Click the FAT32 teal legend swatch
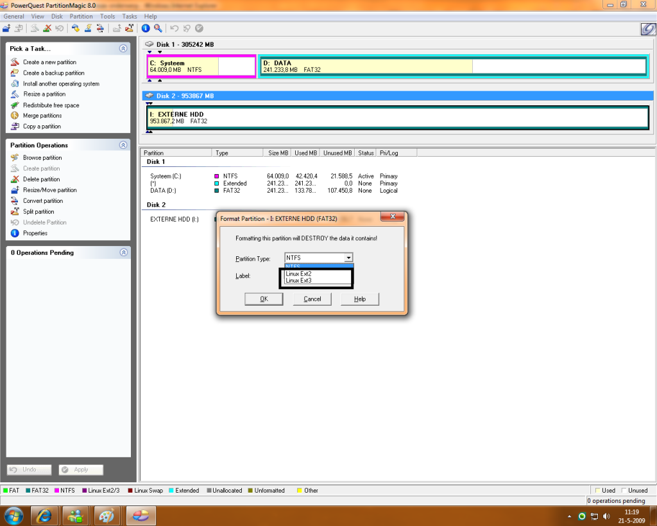The image size is (657, 526). pyautogui.click(x=28, y=490)
